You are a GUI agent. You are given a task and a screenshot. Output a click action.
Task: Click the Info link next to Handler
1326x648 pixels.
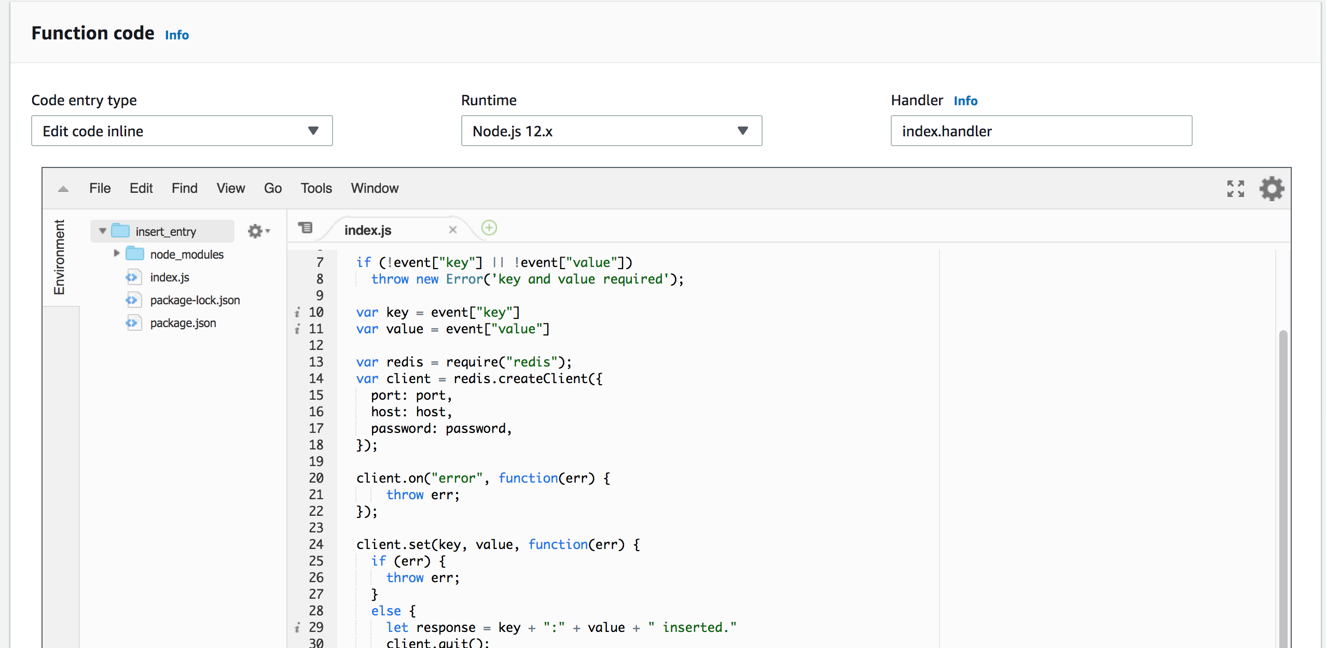pyautogui.click(x=965, y=101)
